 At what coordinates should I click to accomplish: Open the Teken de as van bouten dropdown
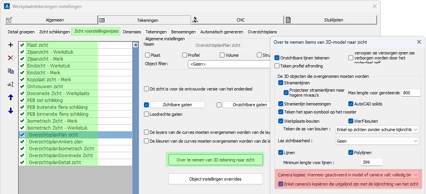click(377, 130)
